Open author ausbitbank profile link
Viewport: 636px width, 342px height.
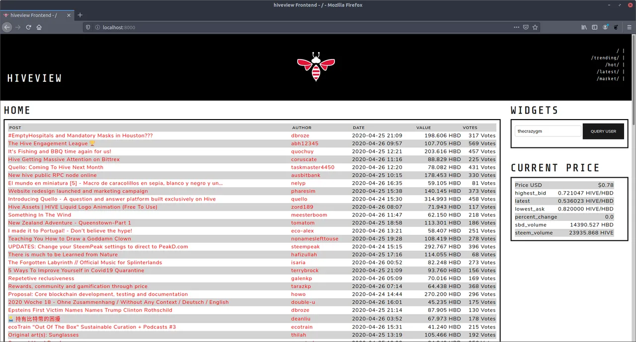coord(306,175)
